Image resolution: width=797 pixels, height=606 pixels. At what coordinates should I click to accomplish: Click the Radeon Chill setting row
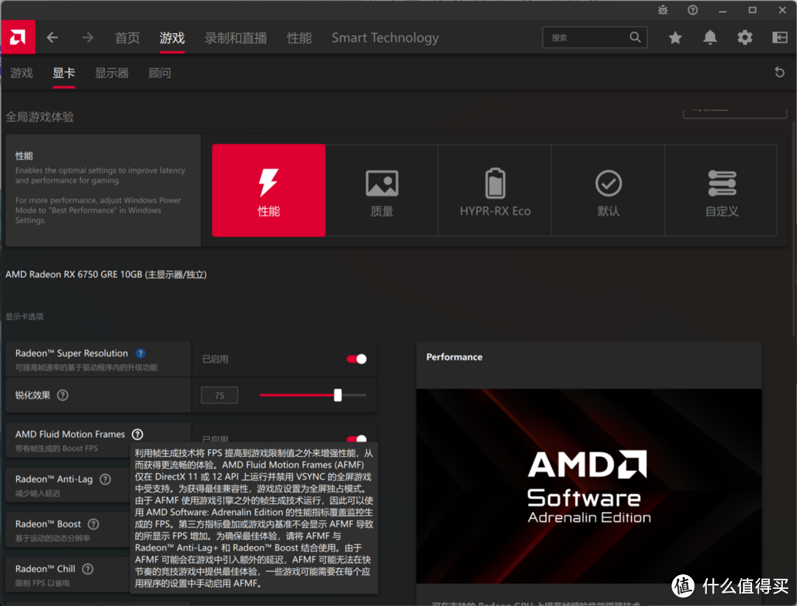tap(67, 574)
